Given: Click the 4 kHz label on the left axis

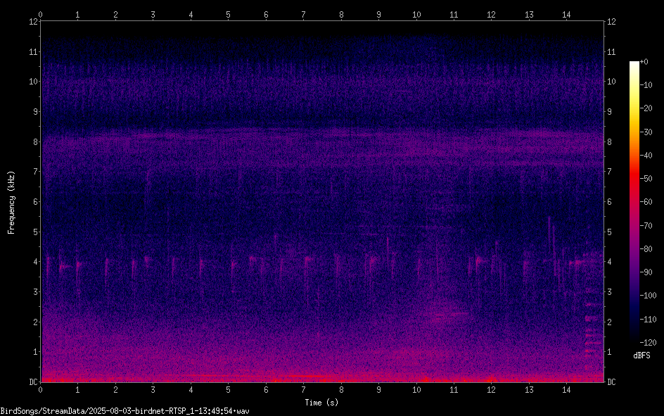Looking at the screenshot, I should (x=35, y=262).
